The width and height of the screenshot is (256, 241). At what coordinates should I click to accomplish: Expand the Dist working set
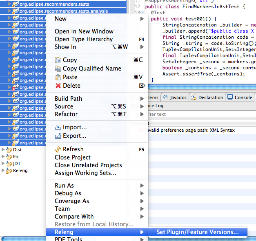click(3, 150)
